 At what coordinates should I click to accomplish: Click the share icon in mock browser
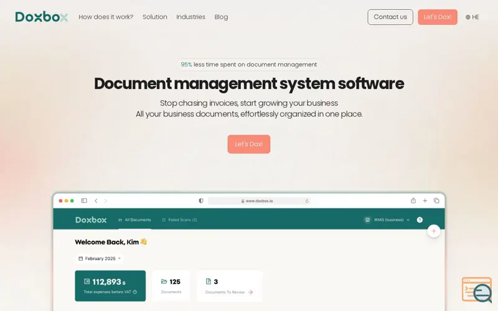click(413, 200)
